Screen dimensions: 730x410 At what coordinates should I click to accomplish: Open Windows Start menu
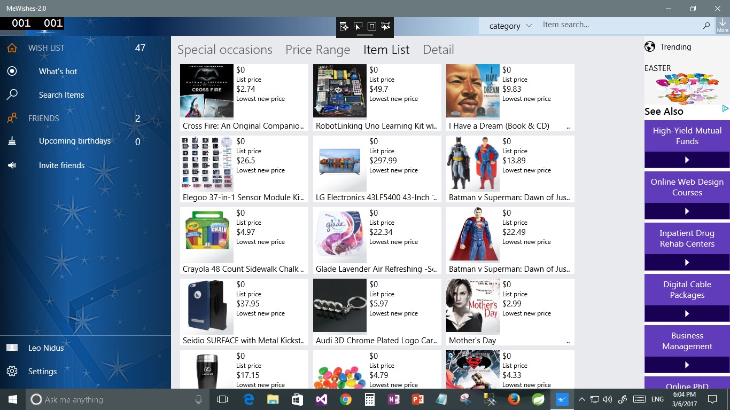[13, 399]
